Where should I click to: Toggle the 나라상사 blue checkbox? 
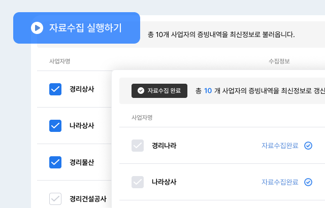point(55,126)
